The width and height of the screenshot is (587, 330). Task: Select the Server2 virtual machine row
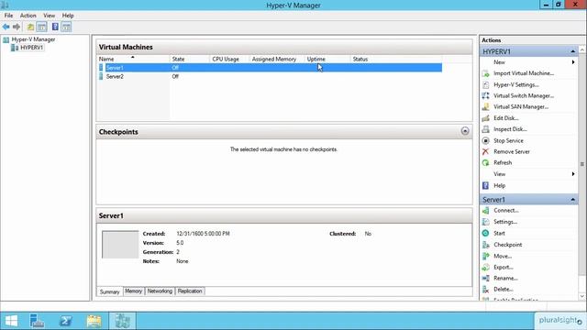click(270, 76)
